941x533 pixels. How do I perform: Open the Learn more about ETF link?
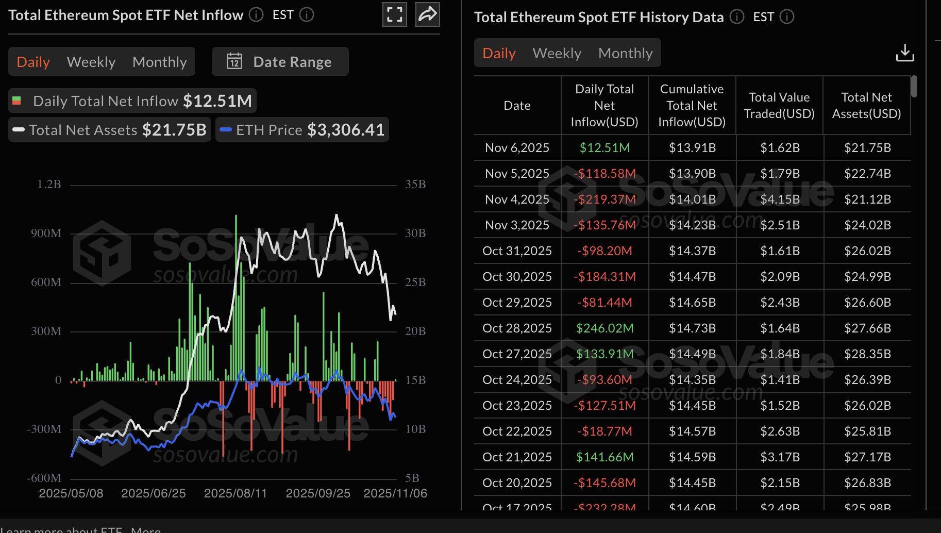tap(62, 530)
